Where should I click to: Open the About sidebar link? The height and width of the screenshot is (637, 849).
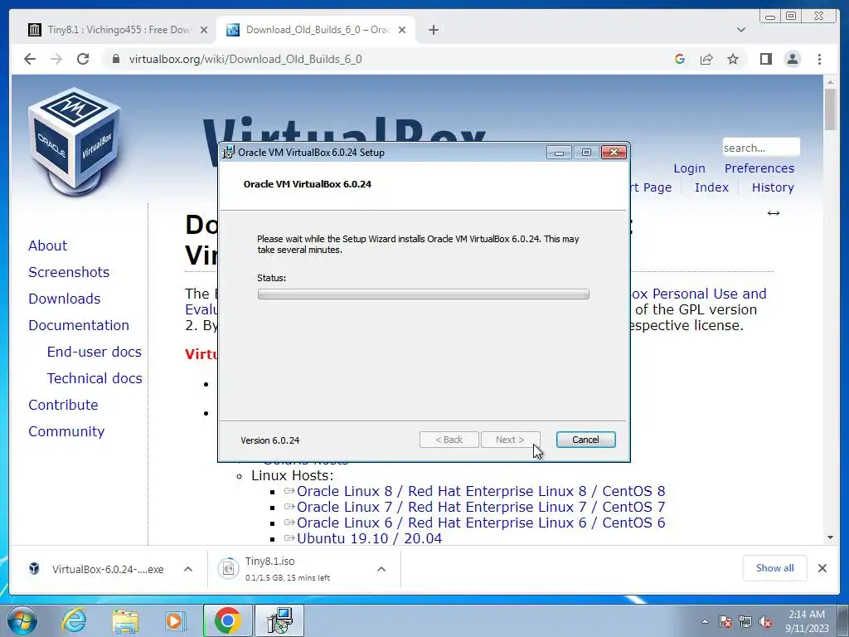tap(47, 246)
